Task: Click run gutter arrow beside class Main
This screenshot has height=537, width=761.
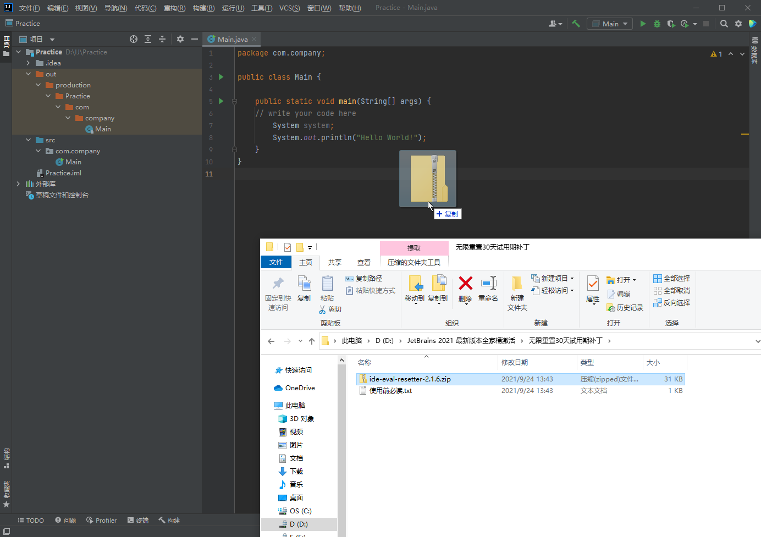Action: pyautogui.click(x=221, y=77)
